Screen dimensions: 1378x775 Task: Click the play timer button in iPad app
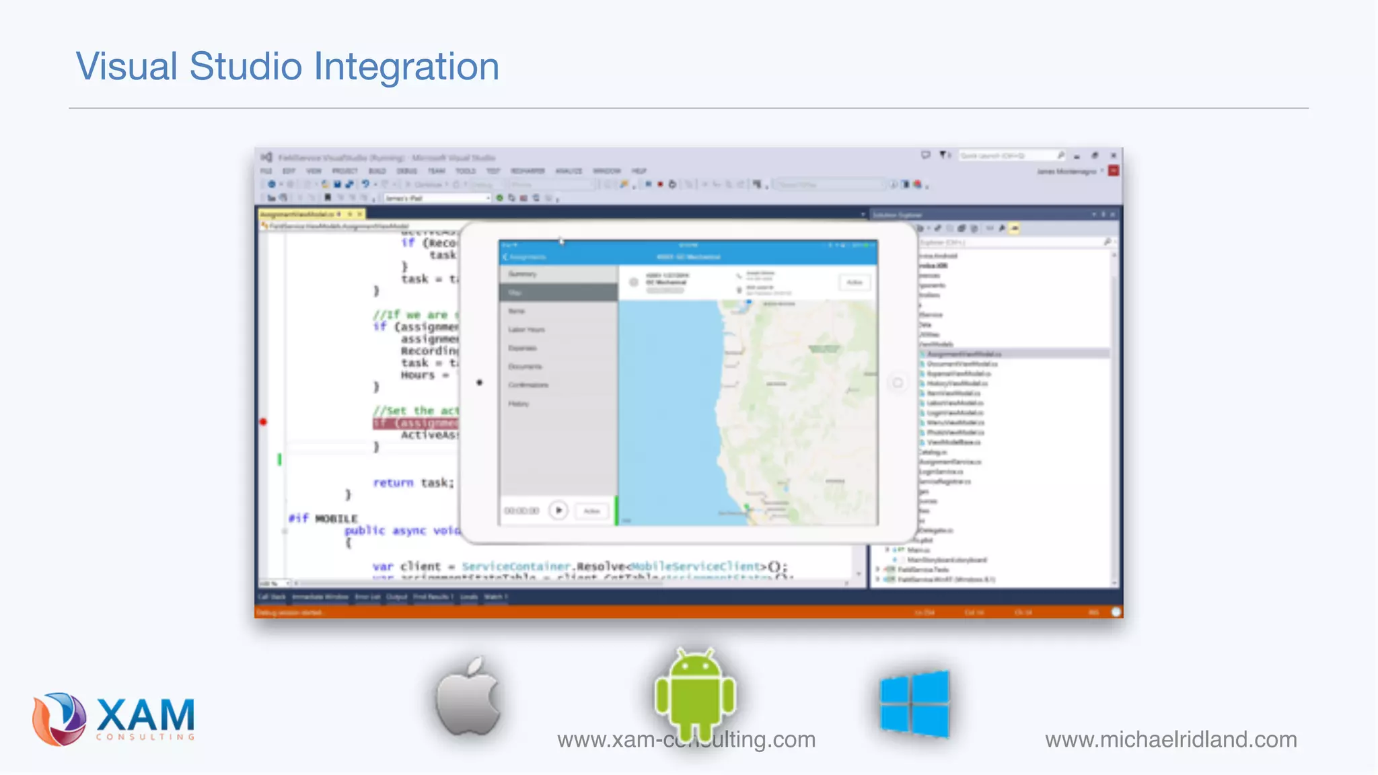tap(558, 511)
